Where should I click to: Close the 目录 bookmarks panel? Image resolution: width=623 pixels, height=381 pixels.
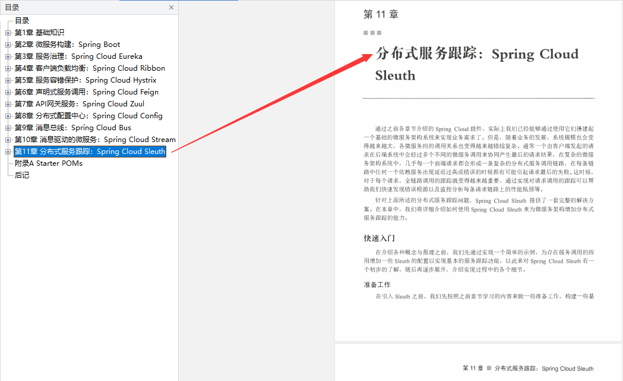pos(171,8)
